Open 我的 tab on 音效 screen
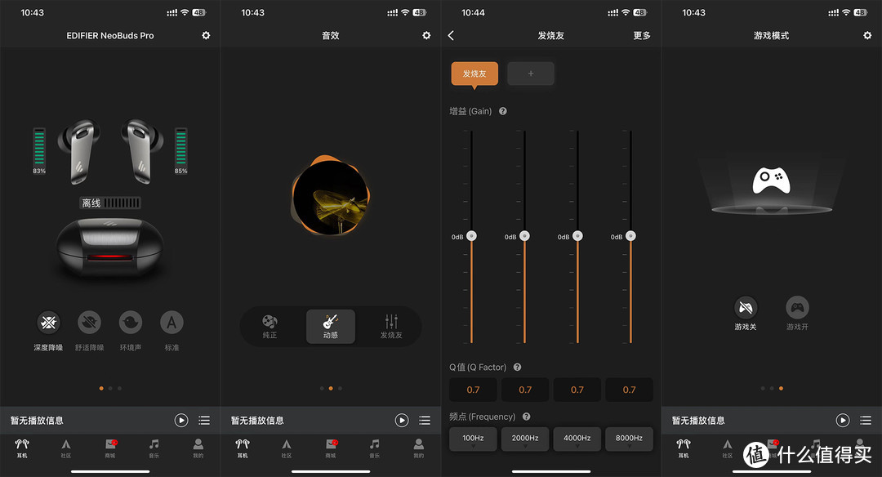The image size is (882, 477). tap(418, 448)
